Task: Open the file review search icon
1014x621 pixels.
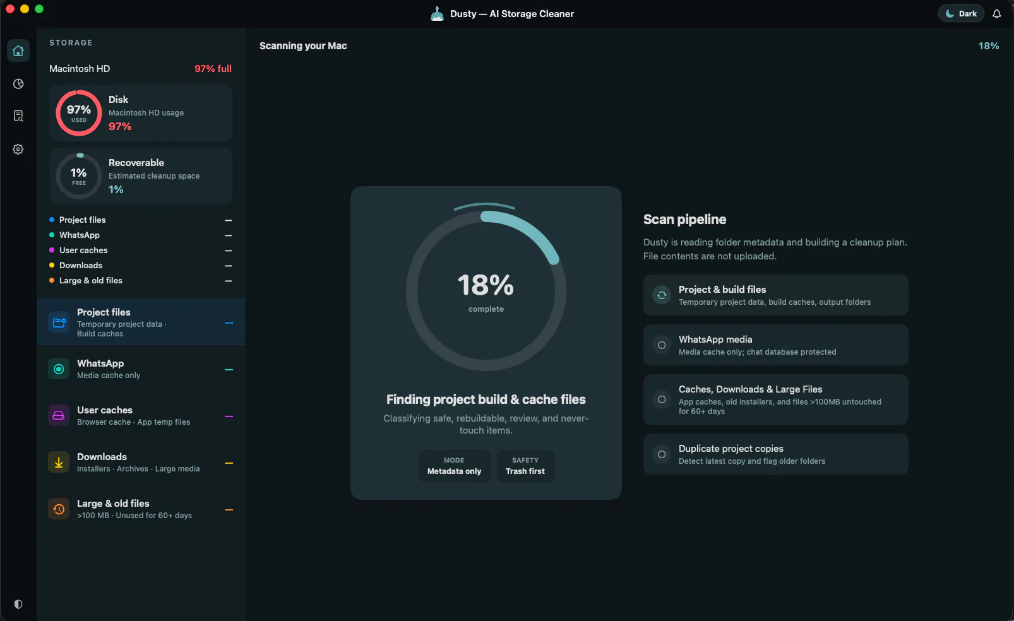Action: point(18,116)
